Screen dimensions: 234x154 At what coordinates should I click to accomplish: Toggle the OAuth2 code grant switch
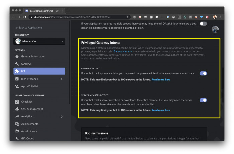click(x=203, y=24)
